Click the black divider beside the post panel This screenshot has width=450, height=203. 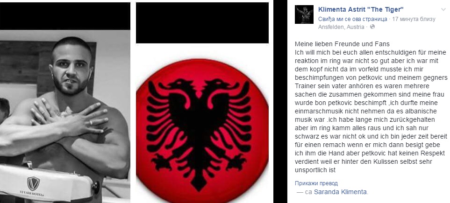point(280,102)
